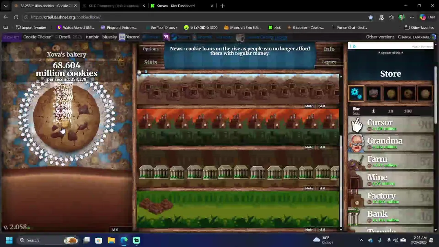Open the Other versions menu
This screenshot has height=247, width=439.
coord(380,37)
